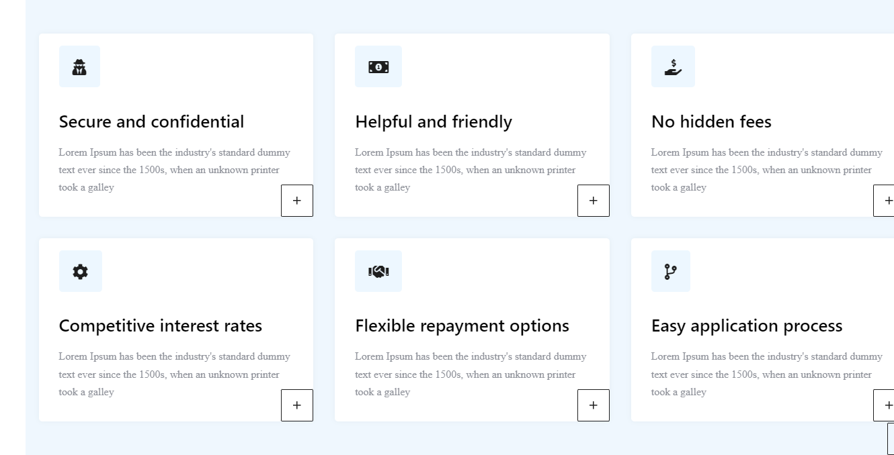Expand the No hidden fees plus button
The image size is (894, 455).
click(x=886, y=201)
